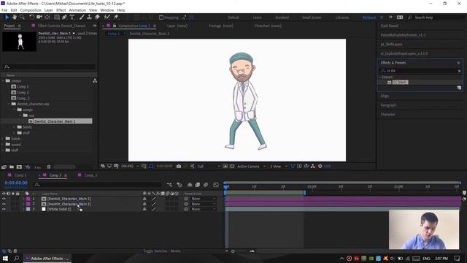The height and width of the screenshot is (263, 467).
Task: Open the Composition menu
Action: tap(31, 10)
